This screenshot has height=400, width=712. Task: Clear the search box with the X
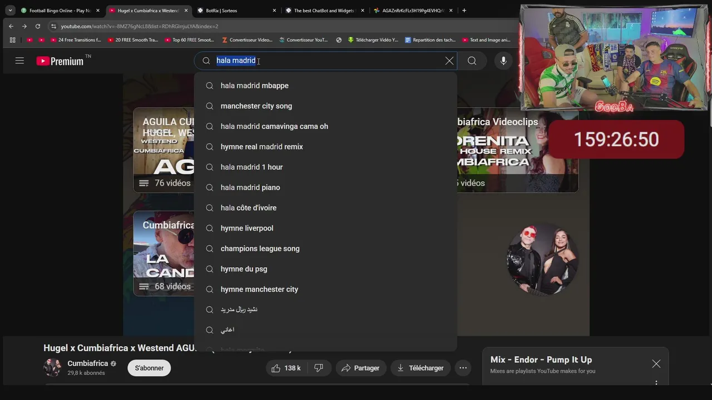pos(449,61)
